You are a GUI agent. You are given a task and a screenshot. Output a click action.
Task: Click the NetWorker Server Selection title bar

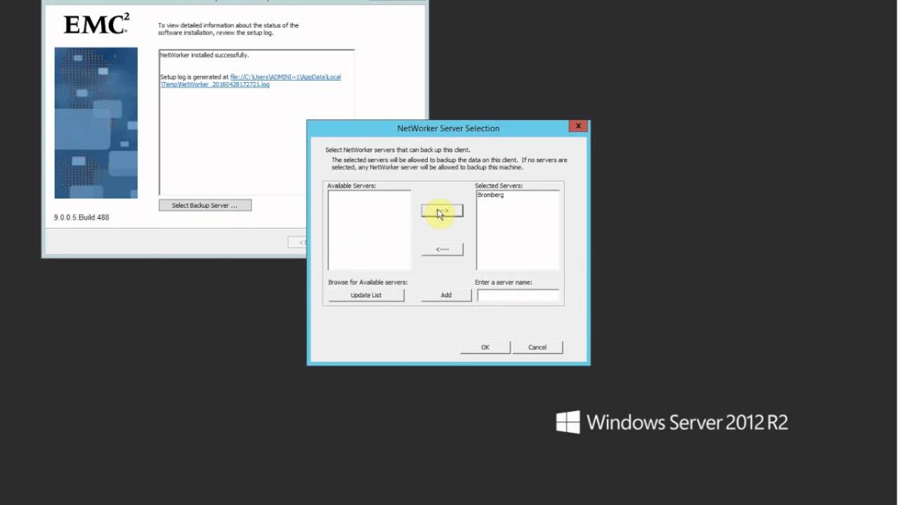pyautogui.click(x=448, y=128)
